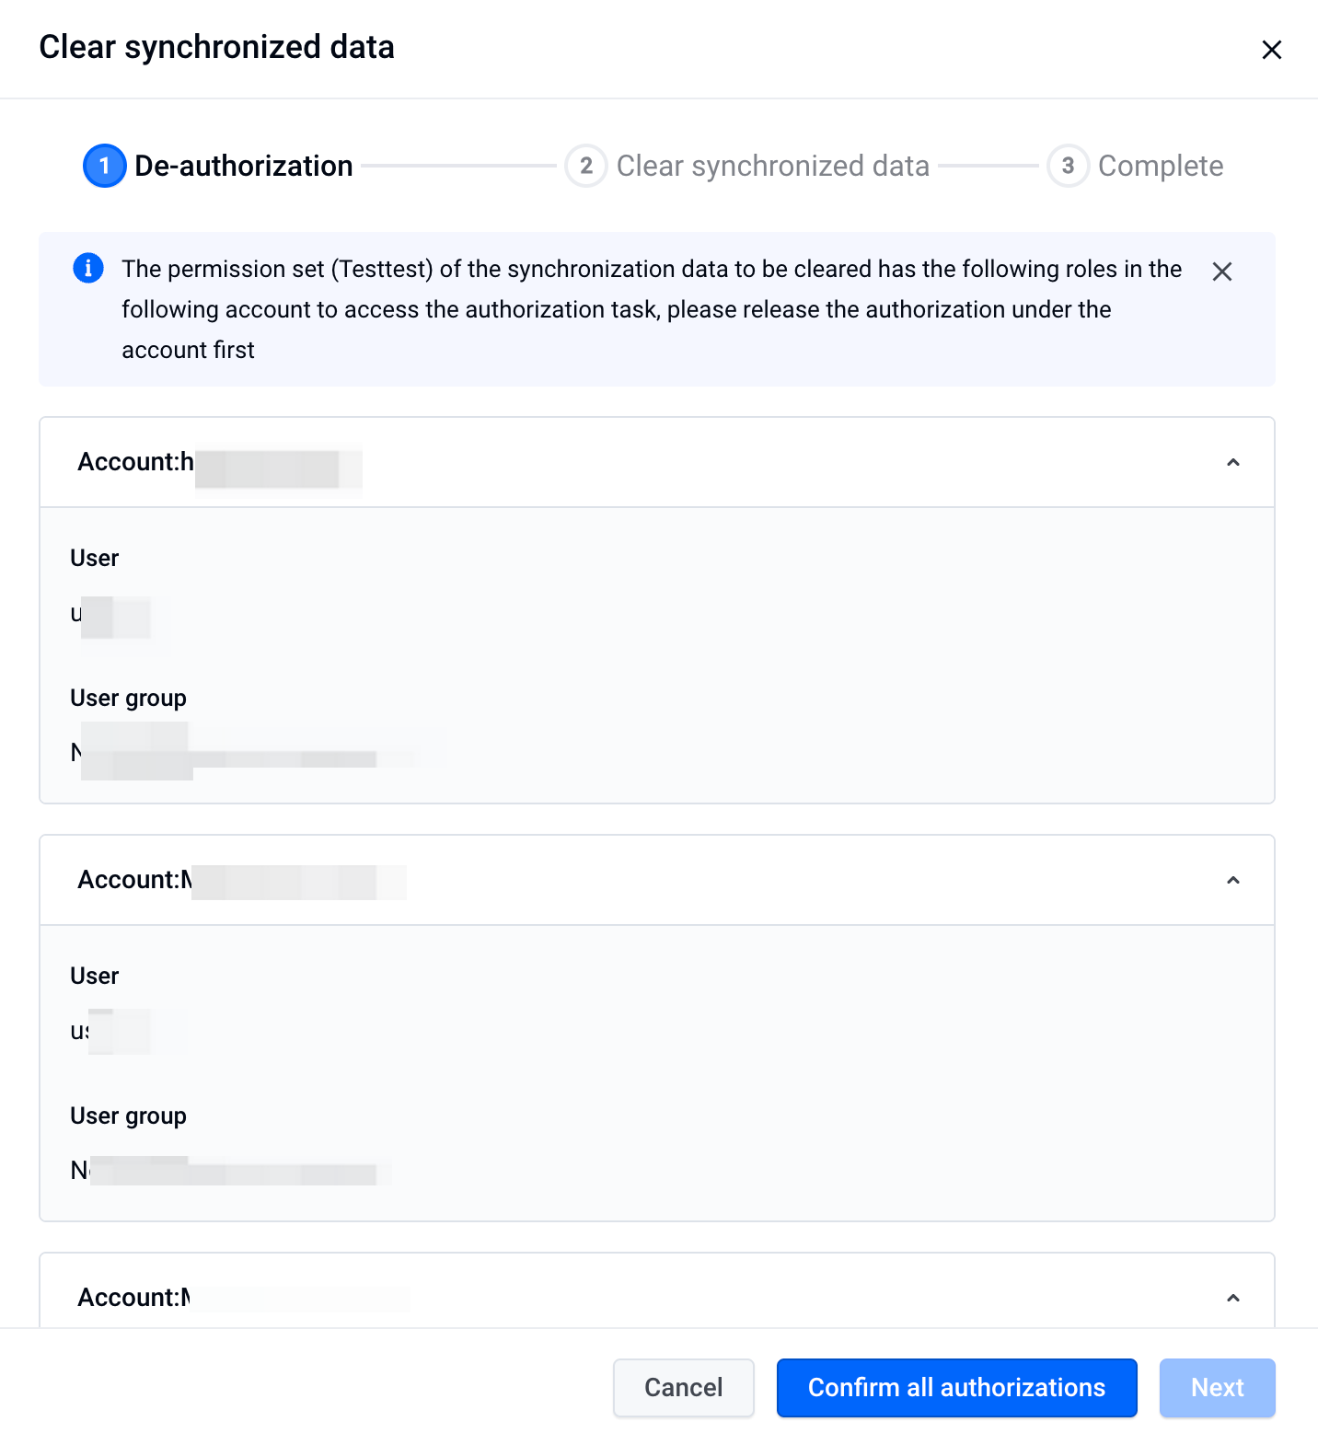The height and width of the screenshot is (1445, 1318).
Task: Click Confirm all authorizations
Action: coord(957,1388)
